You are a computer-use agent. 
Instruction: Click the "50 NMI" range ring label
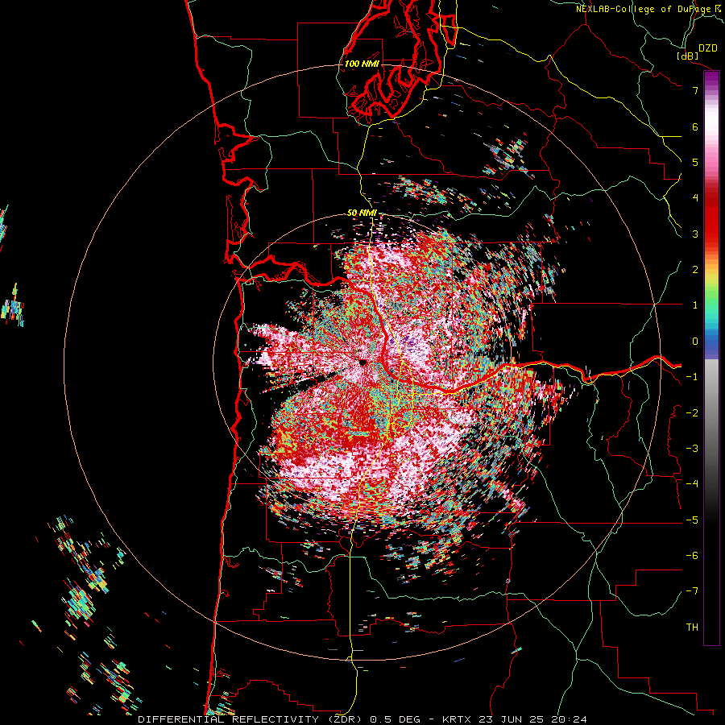coord(362,213)
